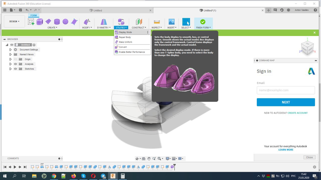Click the Symmetry mirror icon

point(104,22)
